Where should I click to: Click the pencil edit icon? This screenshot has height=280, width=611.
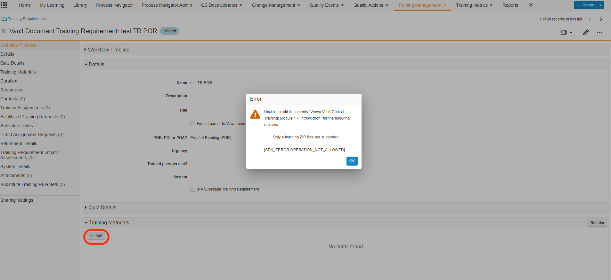click(x=586, y=32)
